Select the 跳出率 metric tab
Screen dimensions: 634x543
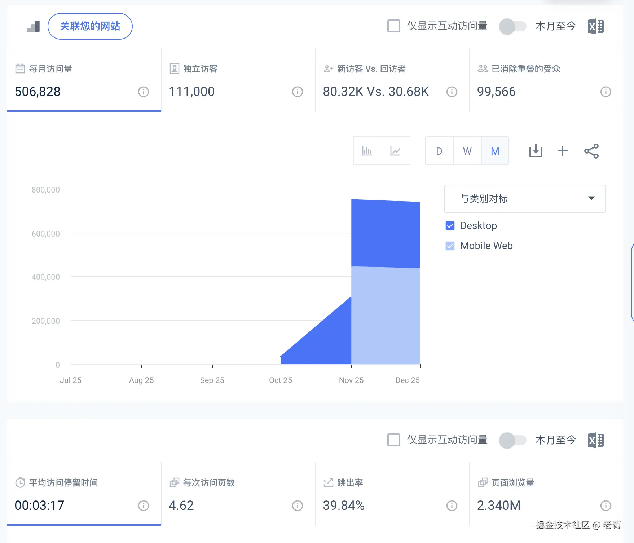point(392,494)
